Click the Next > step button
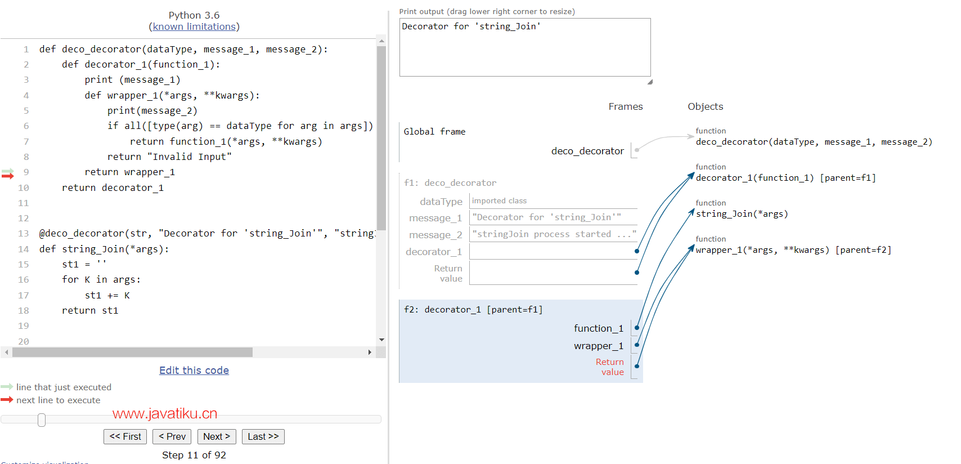 217,436
